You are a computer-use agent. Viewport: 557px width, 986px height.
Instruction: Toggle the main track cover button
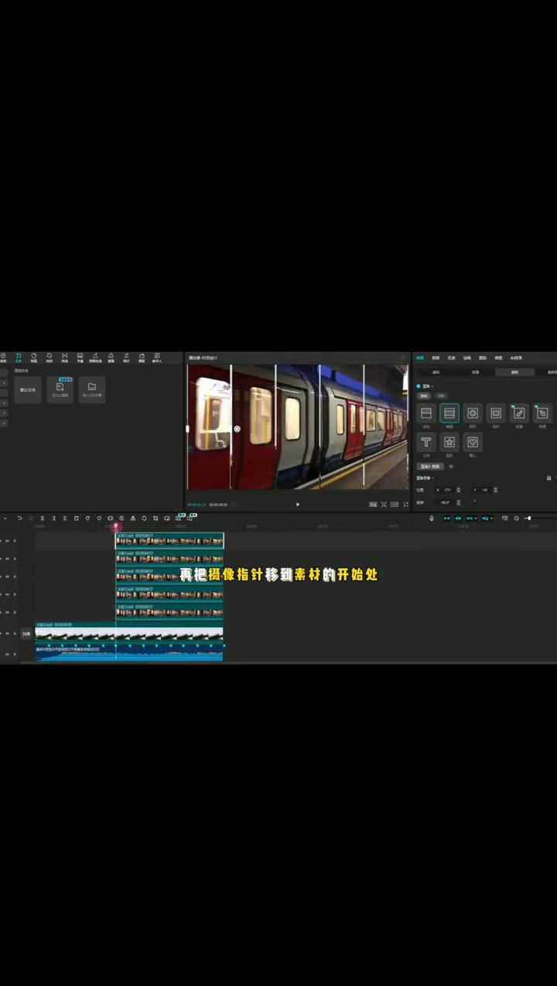coord(26,633)
